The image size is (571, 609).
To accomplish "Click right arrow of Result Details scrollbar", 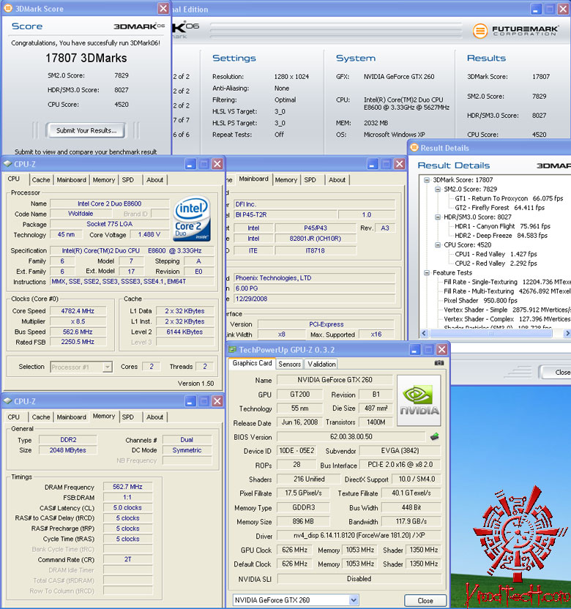I will tap(567, 333).
